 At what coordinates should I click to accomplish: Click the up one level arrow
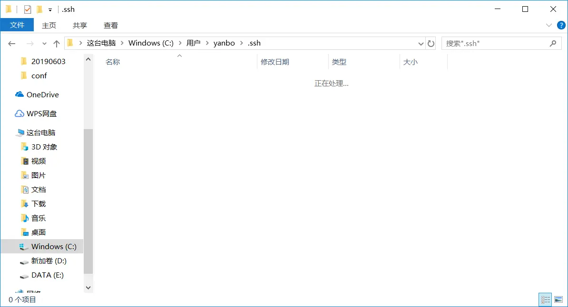coord(57,43)
